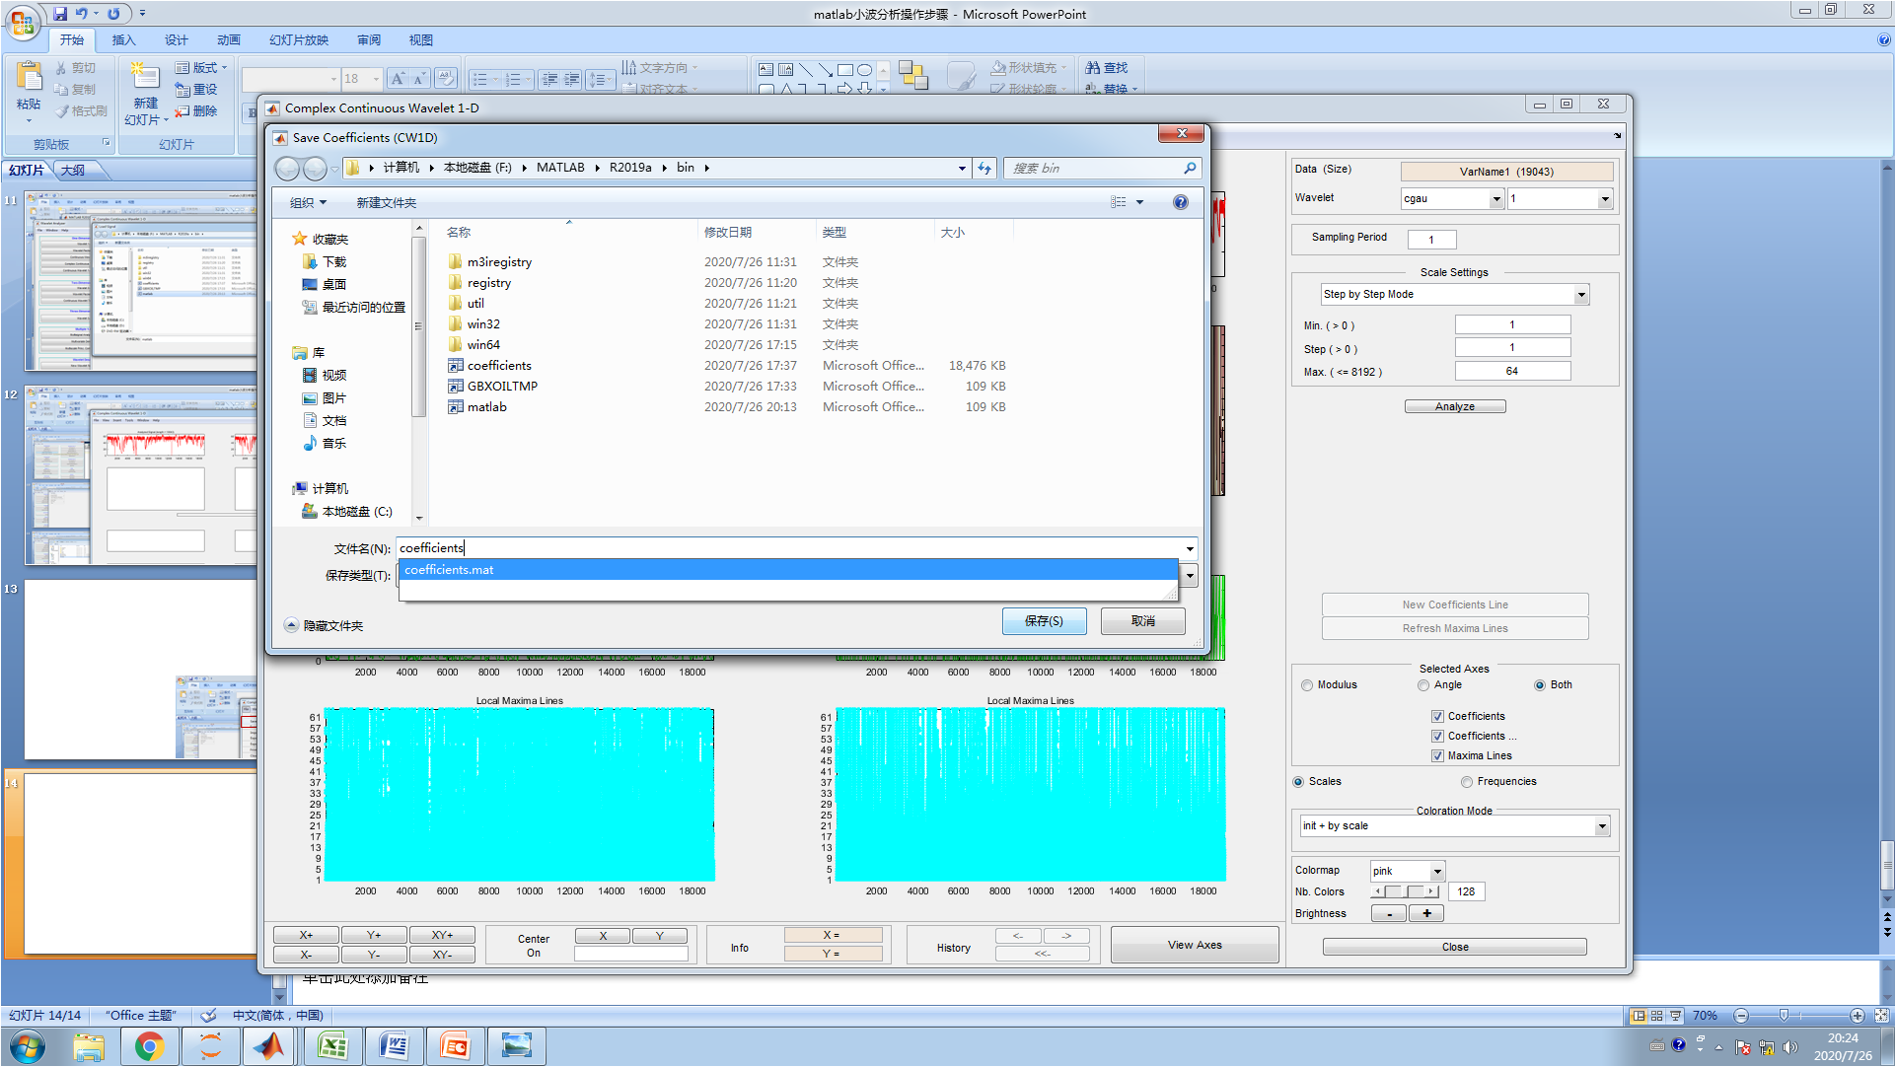Screen dimensions: 1896x1067
Task: Launch Google Chrome from the taskbar
Action: coord(150,1045)
